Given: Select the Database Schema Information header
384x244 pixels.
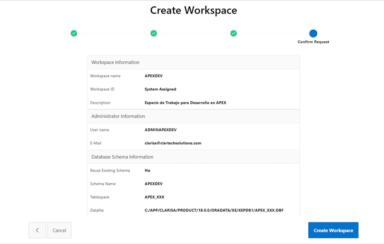Looking at the screenshot, I should click(122, 157).
